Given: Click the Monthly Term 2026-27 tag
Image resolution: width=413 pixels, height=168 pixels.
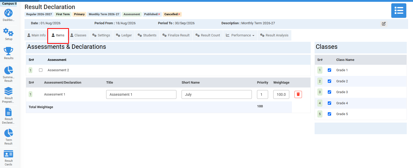Looking at the screenshot, I should tap(104, 14).
